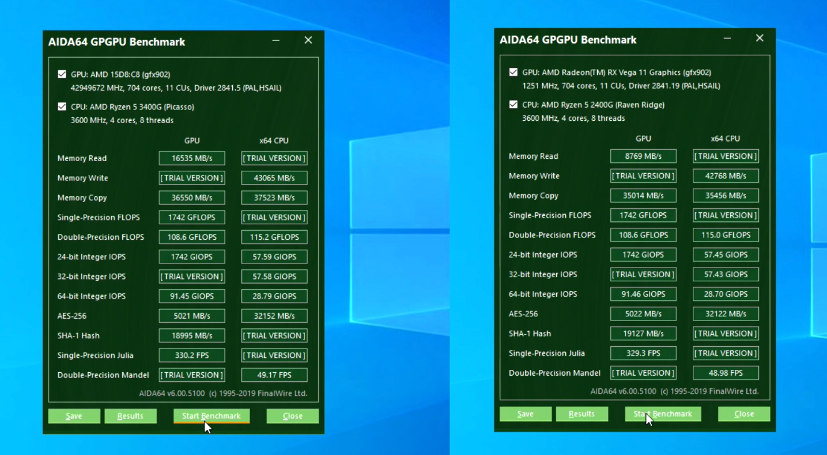Click GPU Memory Copy 35014 MB/s cell

point(643,196)
